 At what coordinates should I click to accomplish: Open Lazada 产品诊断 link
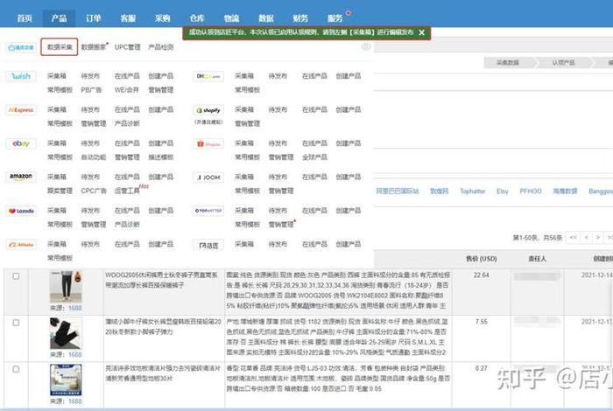click(x=127, y=225)
